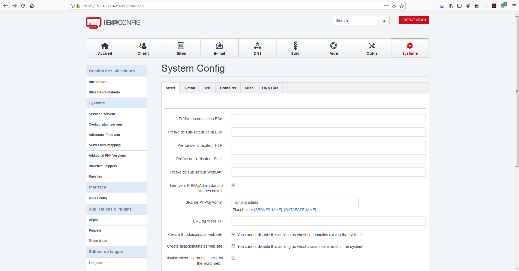
Task: Open Dépôt under Applications & Plugins
Action: (x=117, y=220)
